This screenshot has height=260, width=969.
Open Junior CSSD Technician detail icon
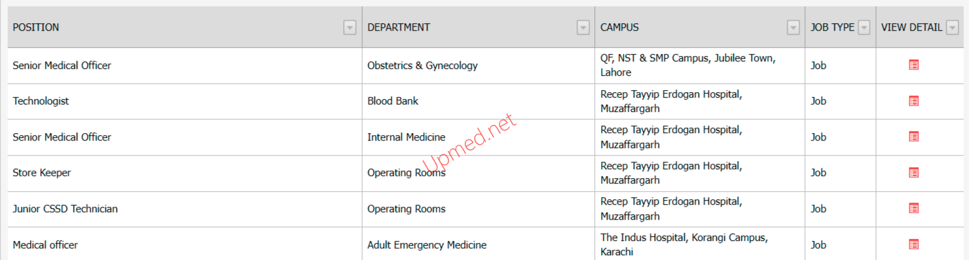914,208
